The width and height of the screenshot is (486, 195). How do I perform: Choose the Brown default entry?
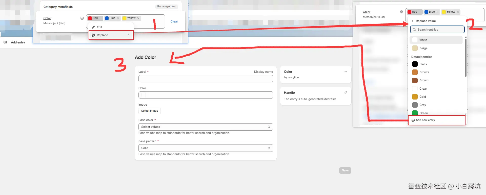(436, 80)
